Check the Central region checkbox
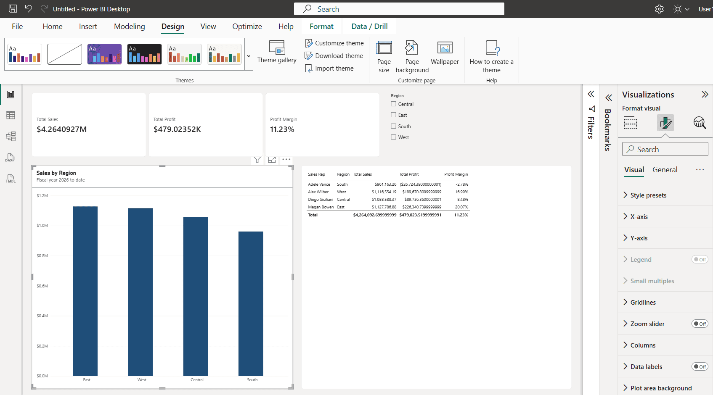This screenshot has width=713, height=395. coord(394,104)
